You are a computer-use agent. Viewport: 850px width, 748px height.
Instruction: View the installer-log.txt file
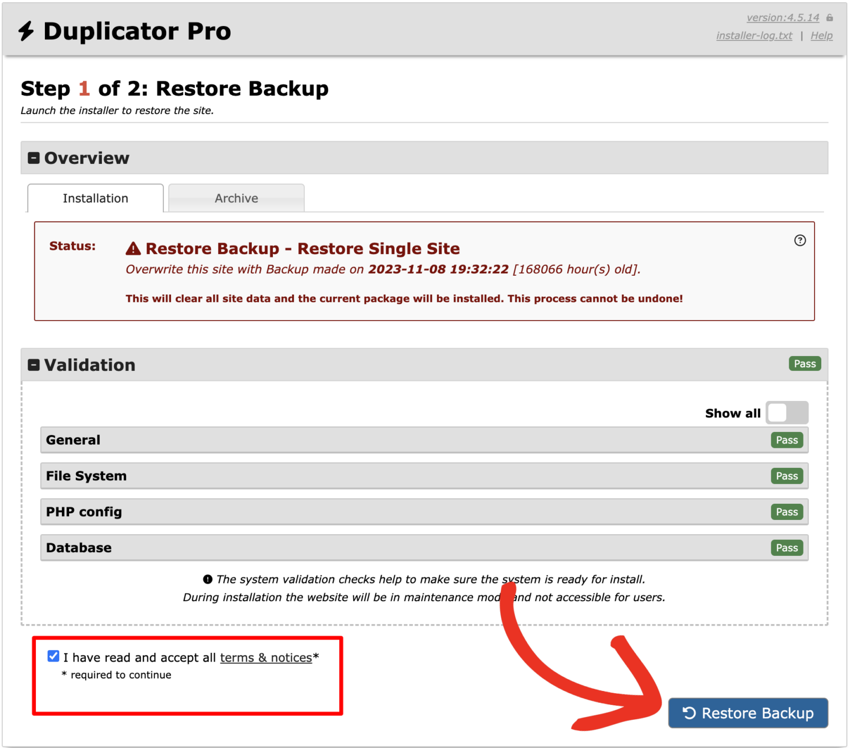[x=754, y=35]
